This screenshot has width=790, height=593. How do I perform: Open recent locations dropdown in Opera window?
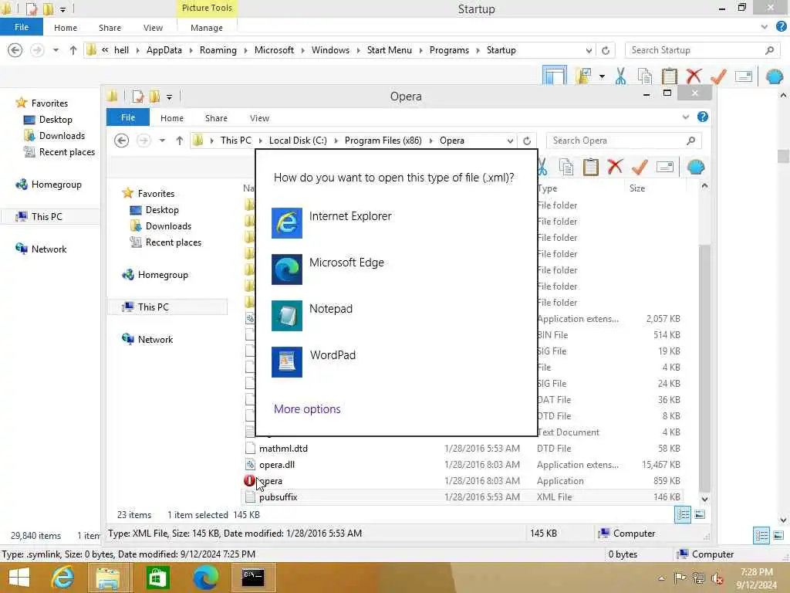pos(162,141)
